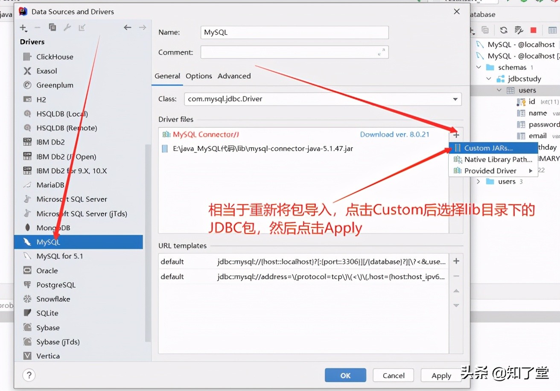Click red stop icon in Database panel

(x=533, y=30)
